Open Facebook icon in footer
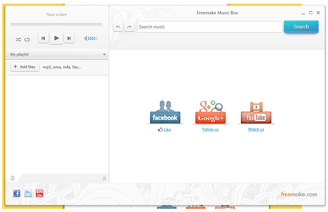 click(17, 193)
